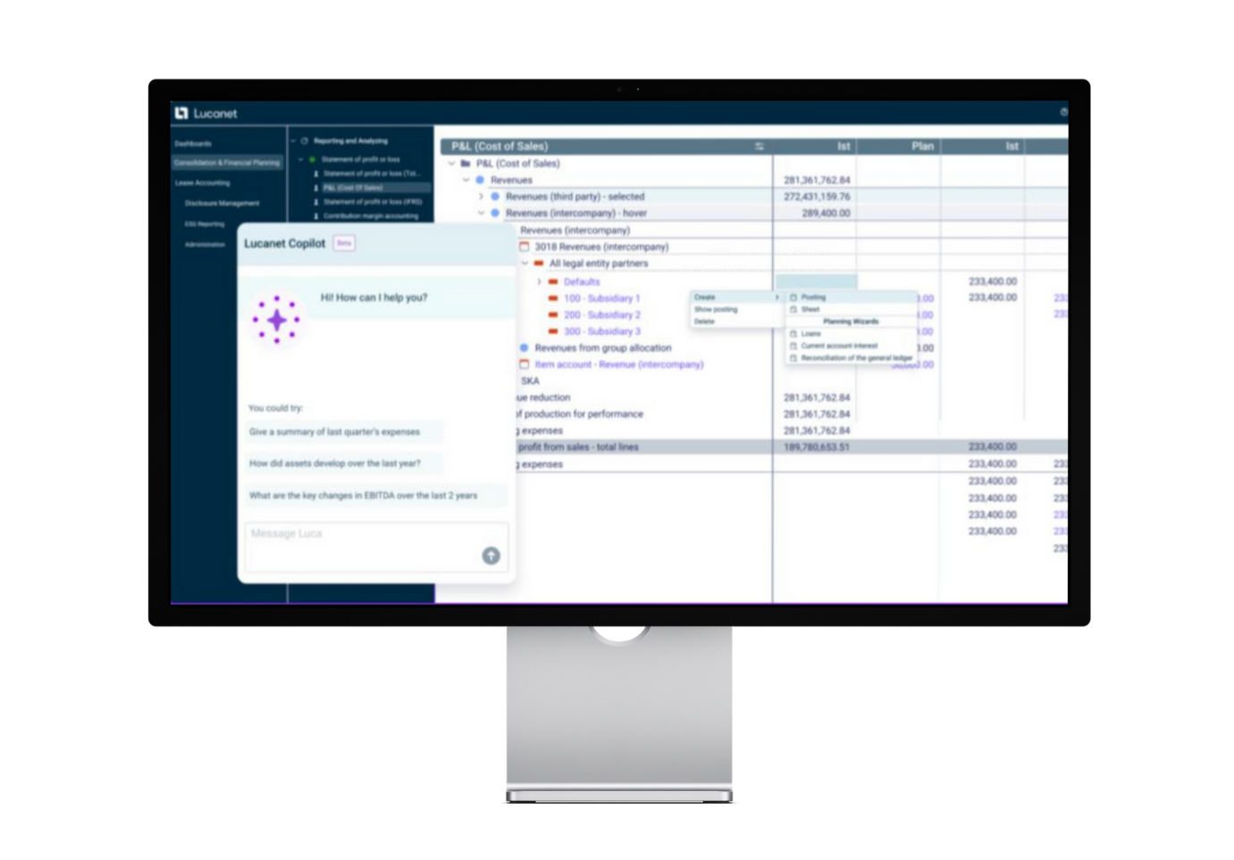This screenshot has width=1234, height=860.
Task: Open Lease Accounting module
Action: pyautogui.click(x=202, y=183)
